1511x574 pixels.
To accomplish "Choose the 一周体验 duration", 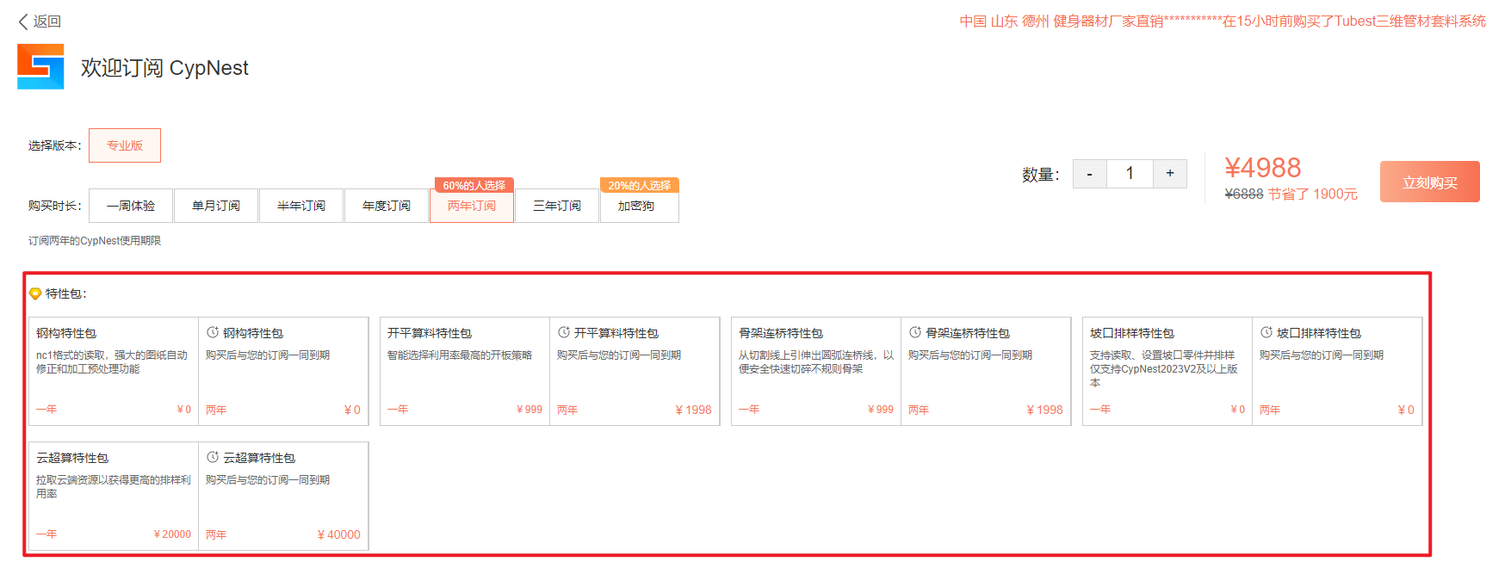I will pyautogui.click(x=131, y=206).
